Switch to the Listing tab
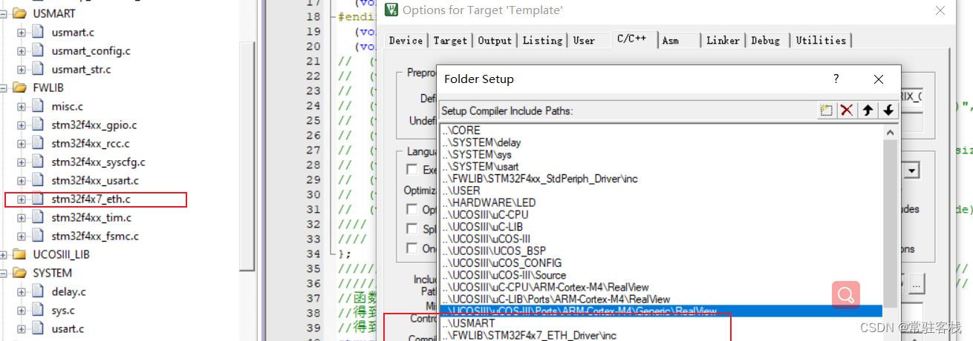Image resolution: width=973 pixels, height=341 pixels. tap(542, 41)
